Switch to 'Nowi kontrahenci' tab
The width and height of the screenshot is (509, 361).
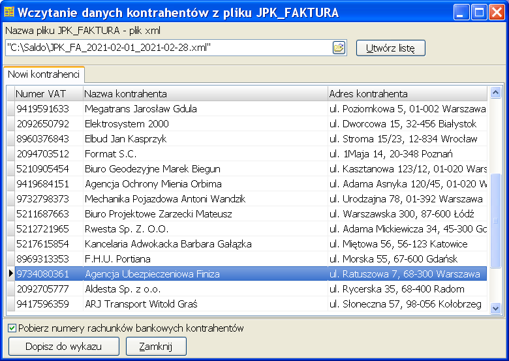(x=44, y=74)
